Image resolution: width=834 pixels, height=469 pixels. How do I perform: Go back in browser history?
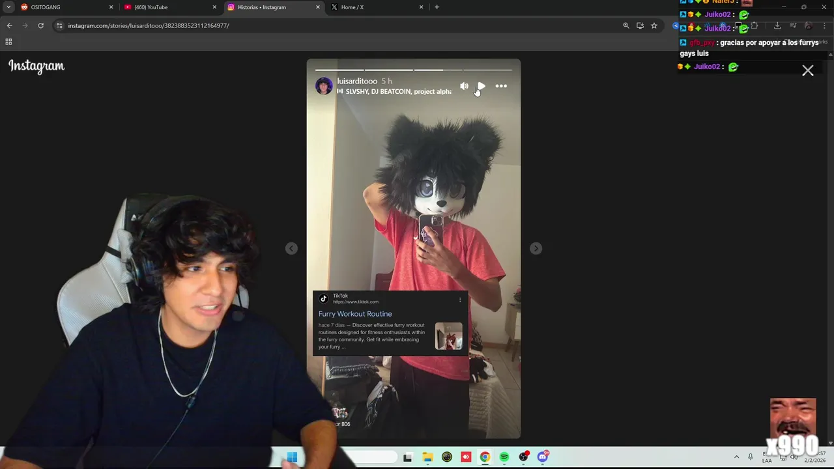(x=9, y=25)
